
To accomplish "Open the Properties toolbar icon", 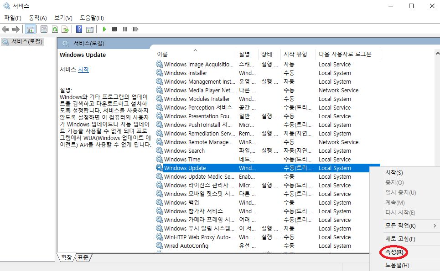I will click(x=44, y=29).
